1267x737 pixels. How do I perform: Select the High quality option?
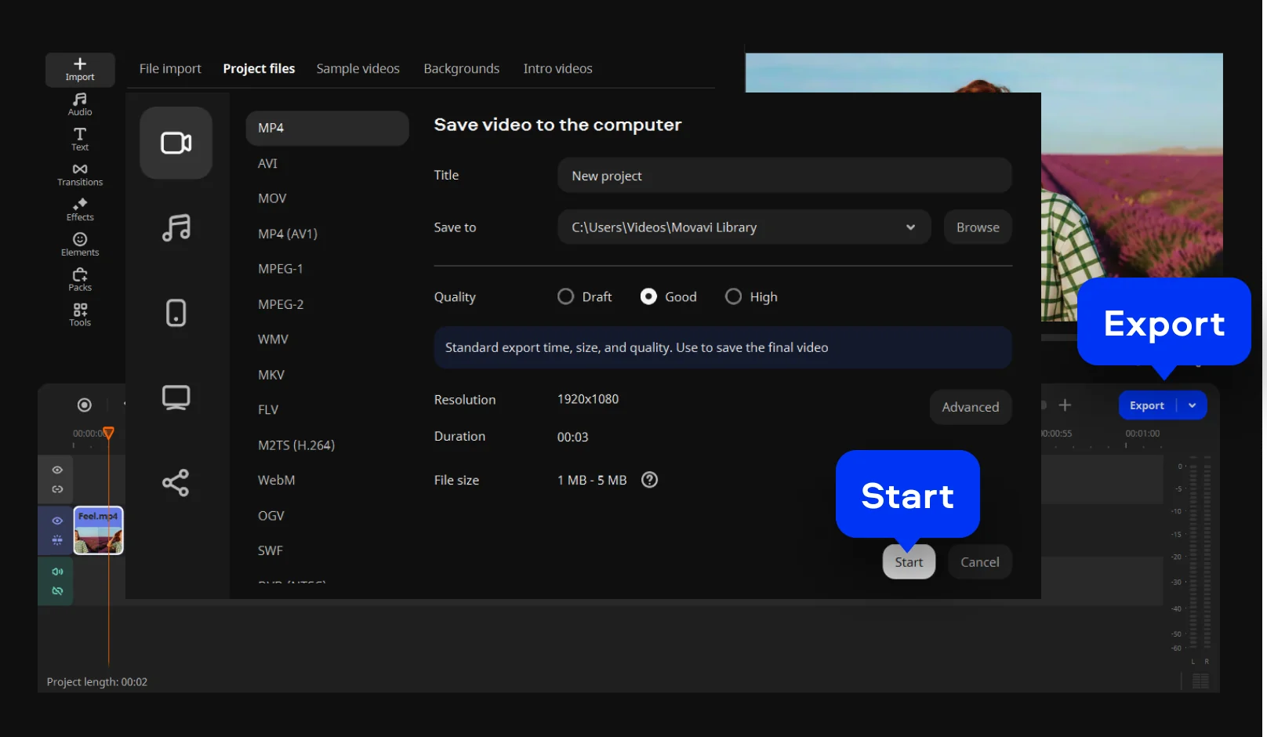point(733,296)
